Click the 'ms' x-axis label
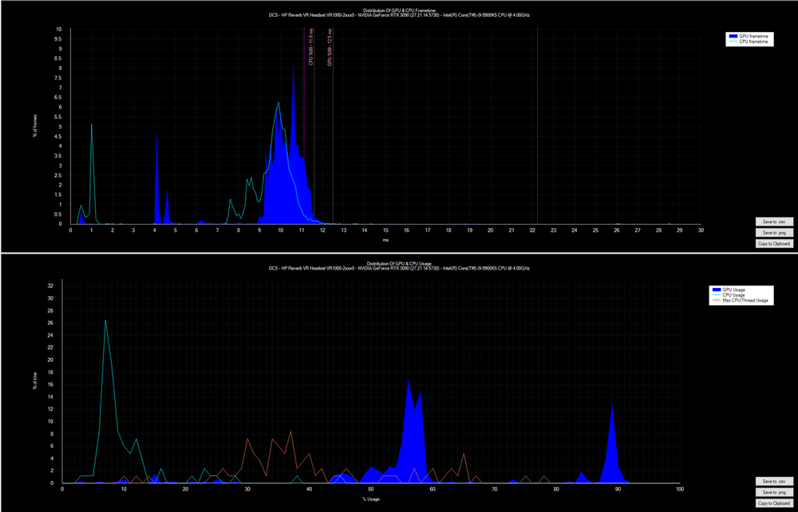798x512 pixels. (x=385, y=240)
